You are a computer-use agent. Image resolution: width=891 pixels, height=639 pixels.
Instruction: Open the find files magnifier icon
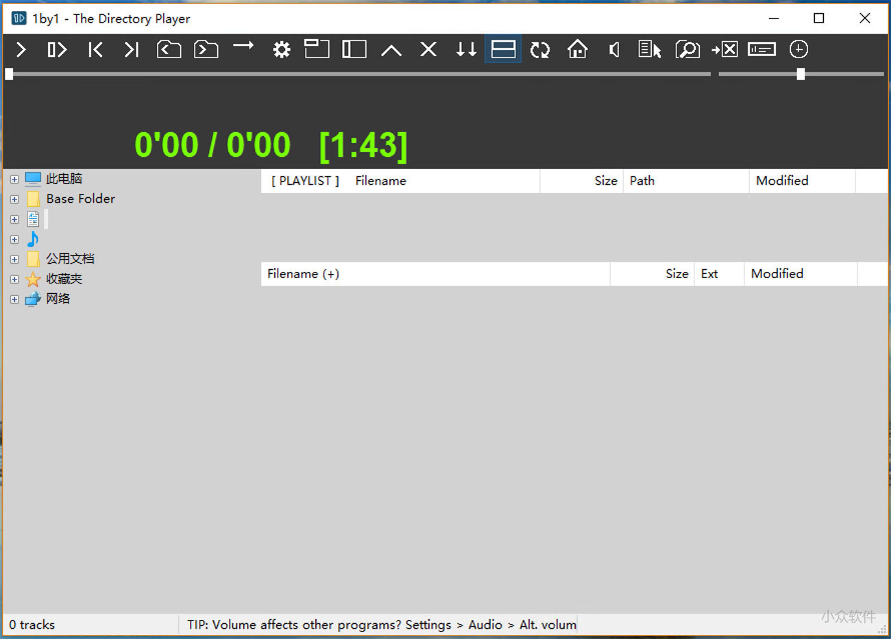(687, 49)
